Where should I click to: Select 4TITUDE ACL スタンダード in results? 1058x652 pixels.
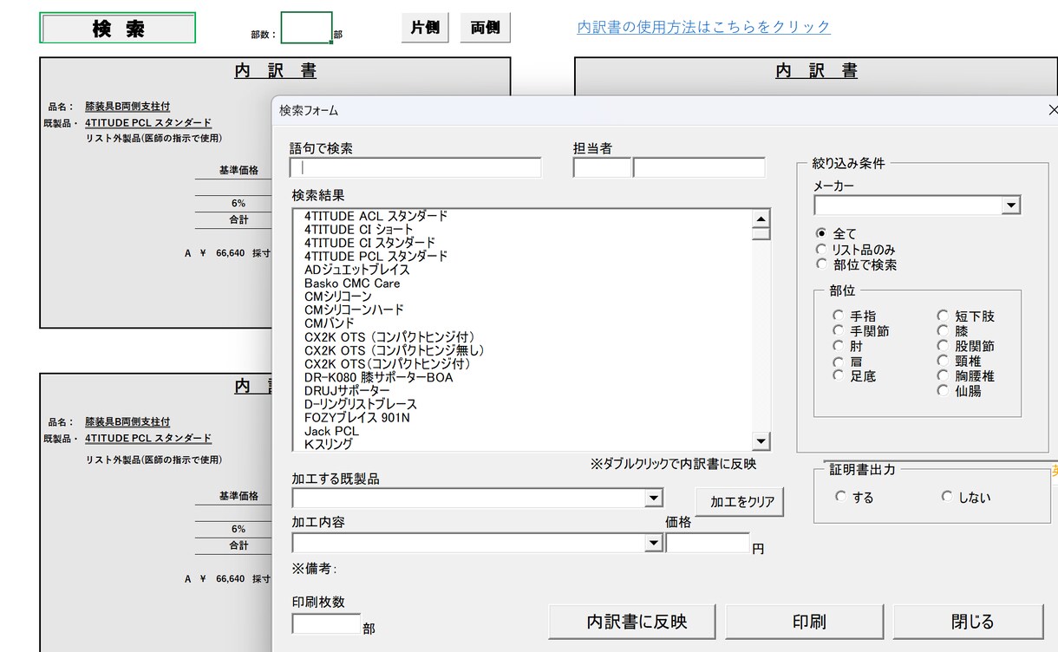coord(376,215)
